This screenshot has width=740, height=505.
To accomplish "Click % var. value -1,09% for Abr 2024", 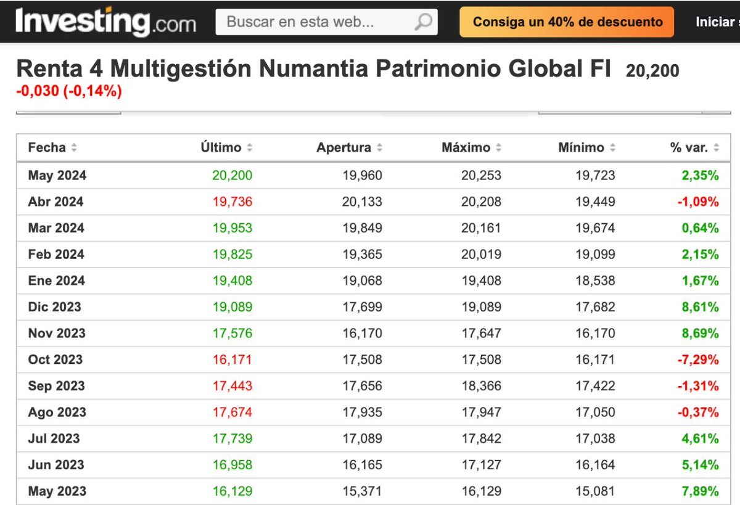I will [698, 202].
